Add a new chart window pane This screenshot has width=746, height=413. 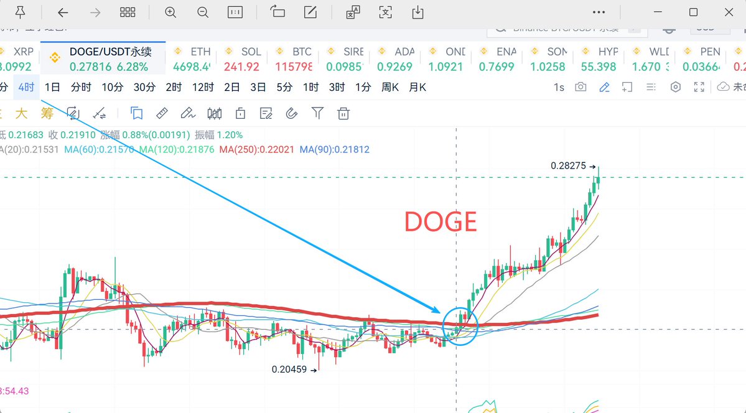coord(627,87)
